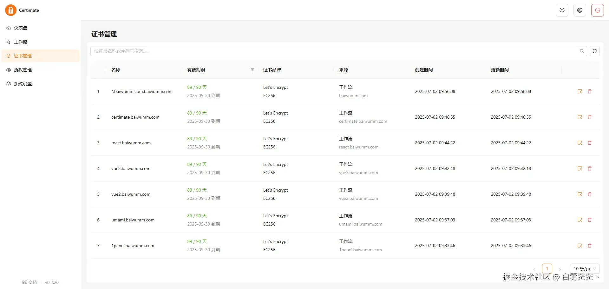The image size is (609, 289).
Task: Delete vue3.baiwumm.com certificate
Action: [590, 168]
